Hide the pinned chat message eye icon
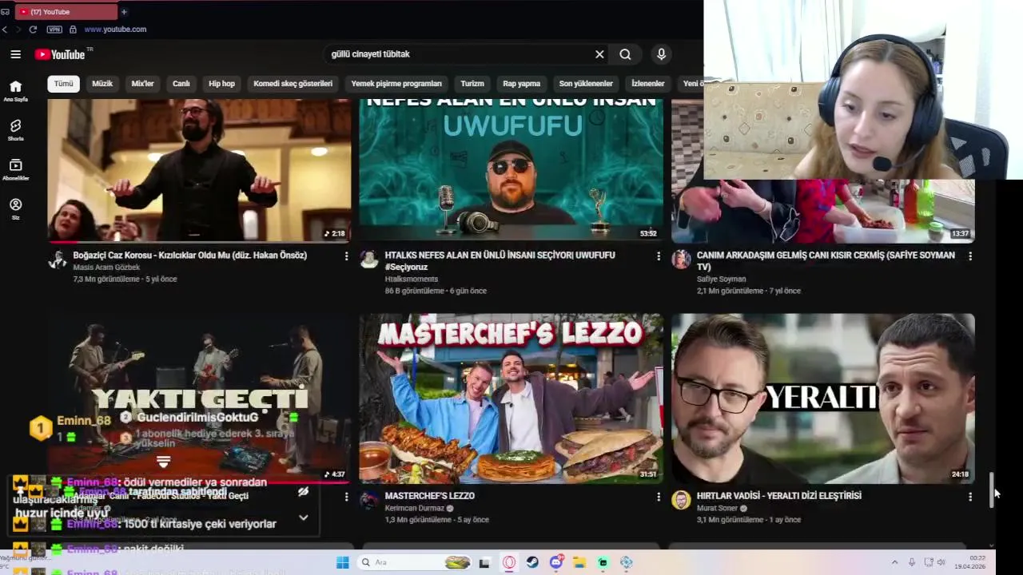 point(303,492)
